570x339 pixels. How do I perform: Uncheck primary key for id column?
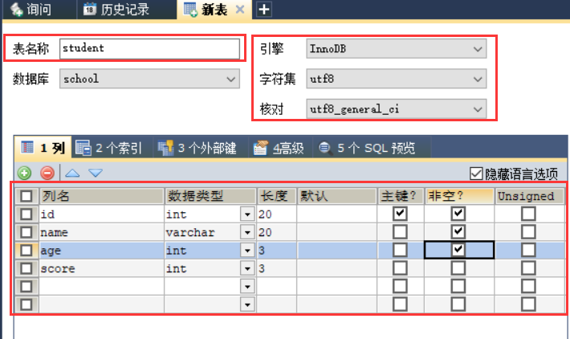(x=400, y=214)
